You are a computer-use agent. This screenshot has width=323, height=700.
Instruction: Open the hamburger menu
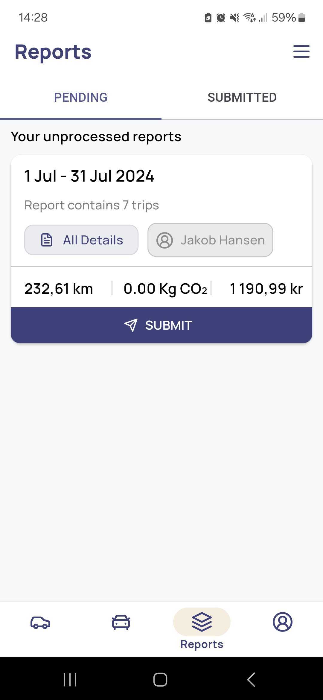[x=301, y=51]
